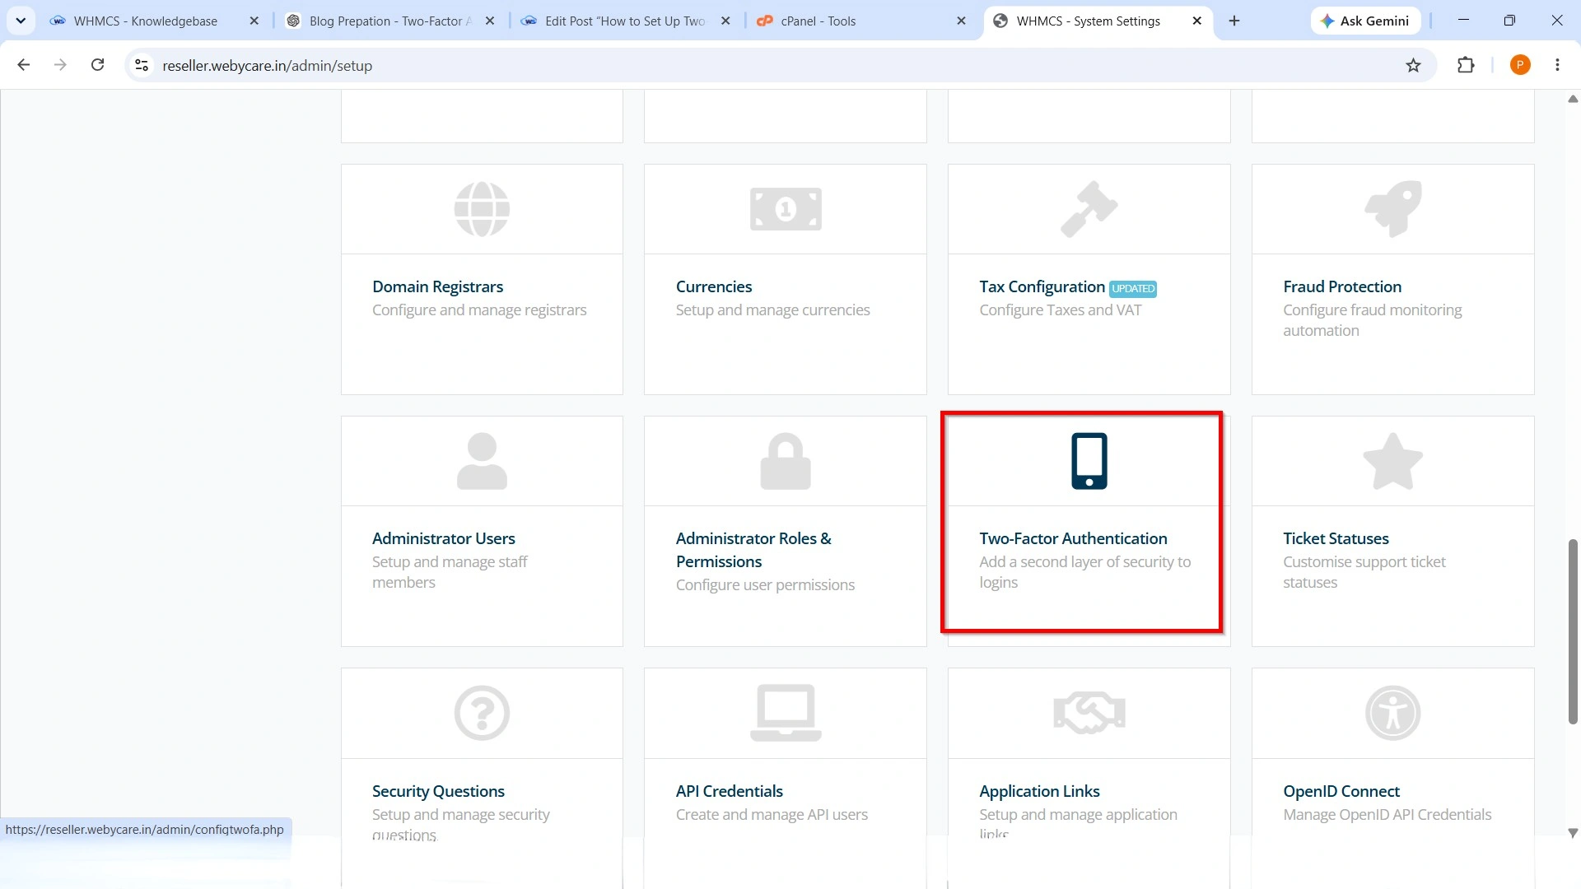Close the WHMCS - Knowledgebase tab
Screen dimensions: 1581x889
(x=254, y=21)
